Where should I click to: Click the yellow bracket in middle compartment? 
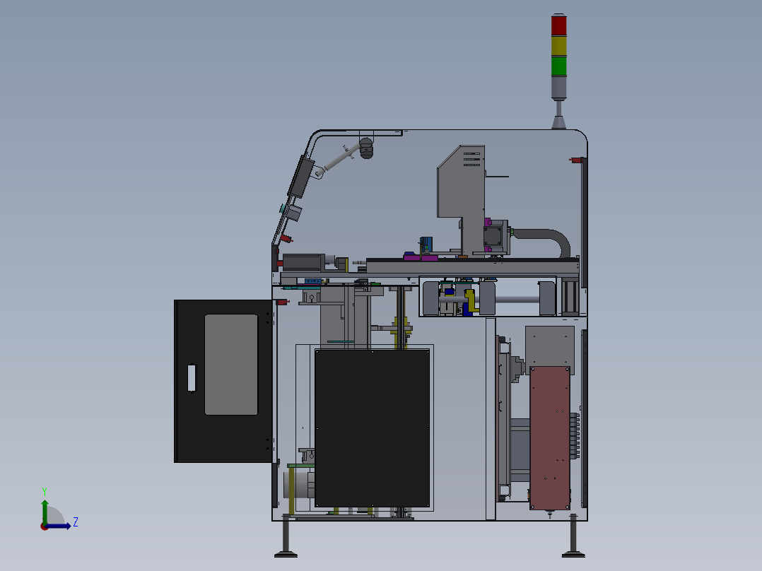471,301
